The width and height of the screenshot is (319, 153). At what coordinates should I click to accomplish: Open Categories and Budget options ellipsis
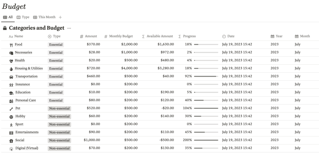[69, 28]
